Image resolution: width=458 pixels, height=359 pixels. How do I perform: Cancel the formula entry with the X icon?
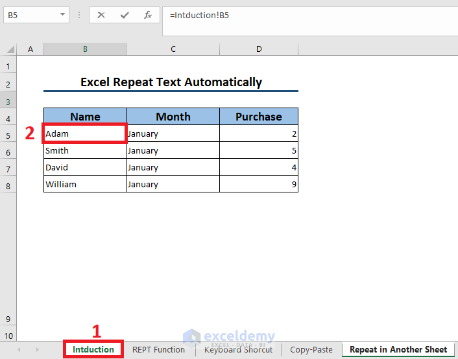pos(101,15)
